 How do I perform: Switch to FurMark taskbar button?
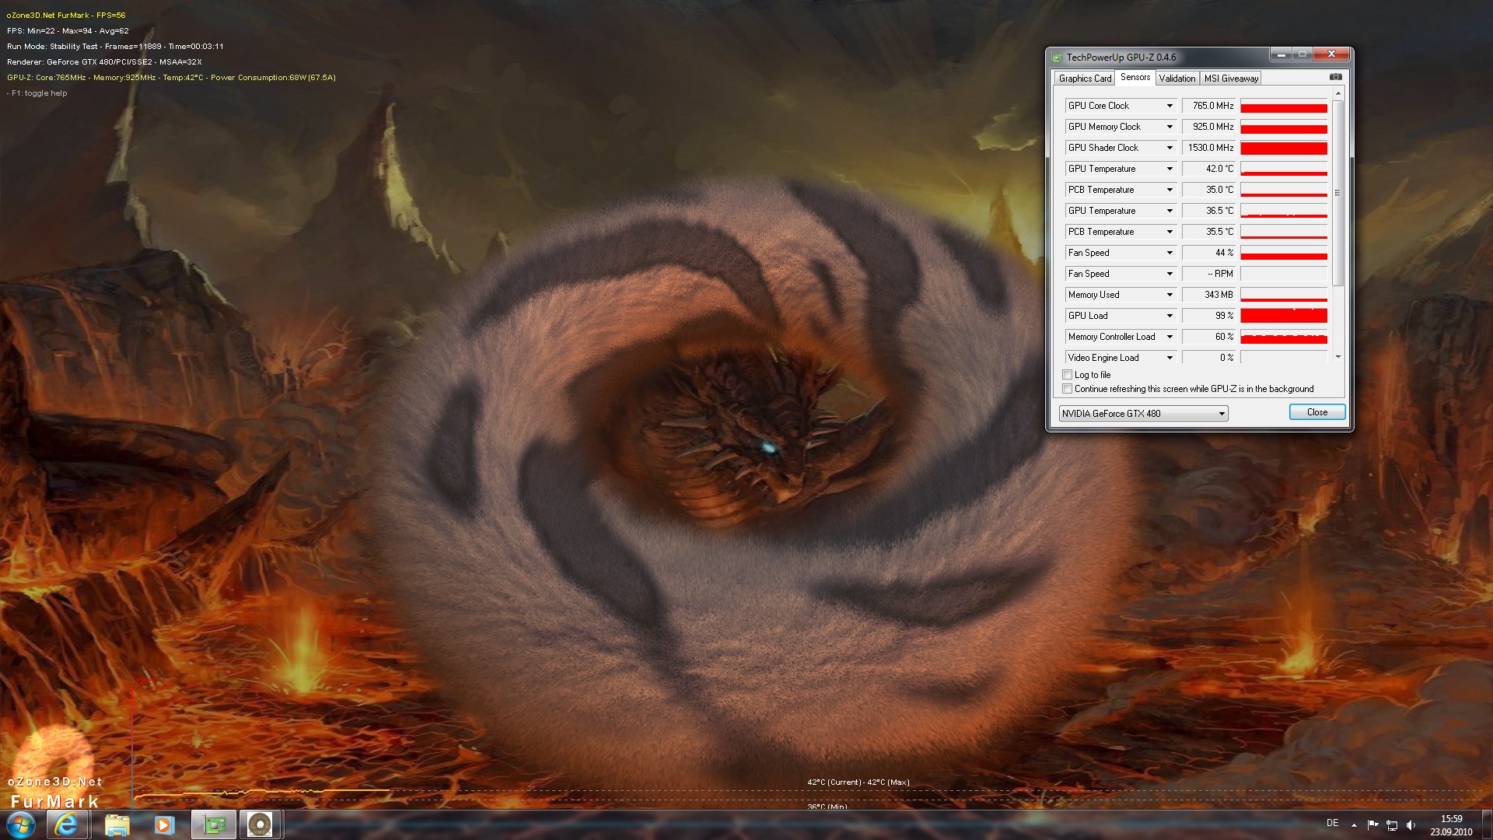pos(260,824)
